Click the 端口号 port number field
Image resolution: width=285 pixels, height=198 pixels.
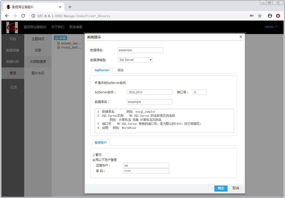[x=200, y=92]
